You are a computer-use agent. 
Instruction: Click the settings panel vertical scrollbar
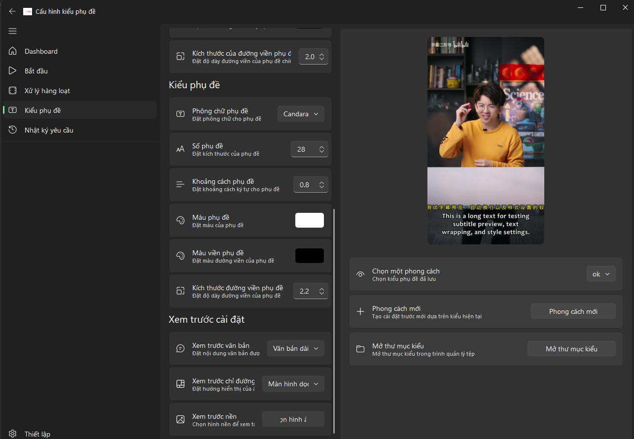(x=334, y=320)
